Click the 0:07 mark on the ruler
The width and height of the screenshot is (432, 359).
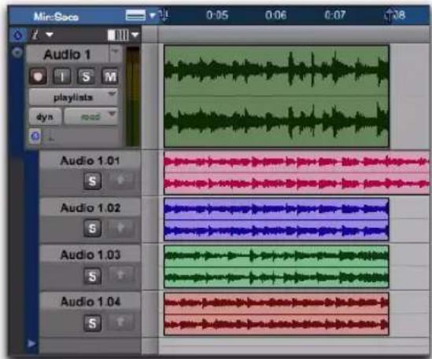click(335, 15)
